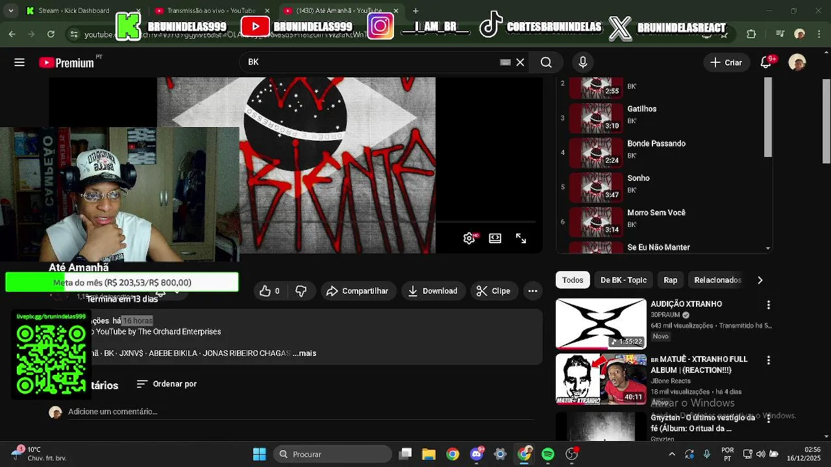This screenshot has width=831, height=467.
Task: Open AUDIÇÃO XTRANHO video thumbnail
Action: [601, 324]
